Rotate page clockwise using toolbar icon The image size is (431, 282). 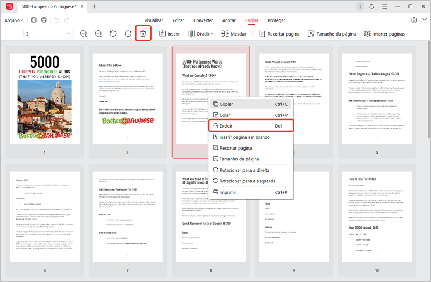(128, 33)
